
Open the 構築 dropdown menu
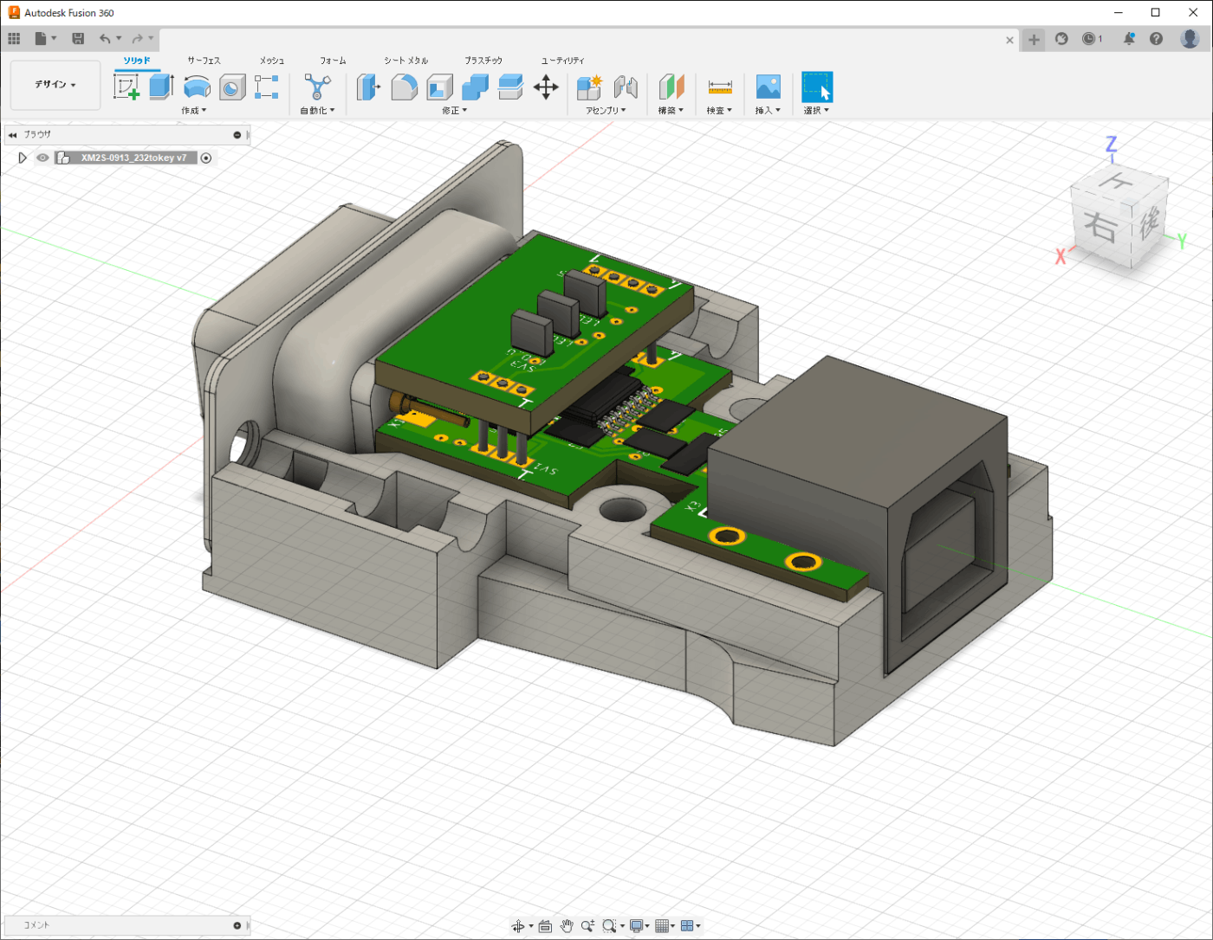671,111
